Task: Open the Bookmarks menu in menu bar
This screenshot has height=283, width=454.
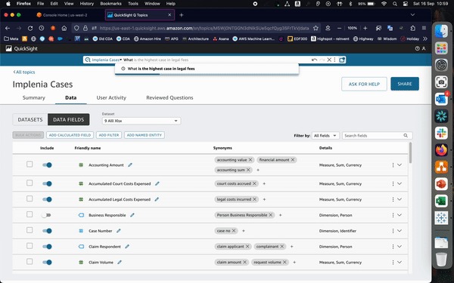Action: (x=111, y=4)
